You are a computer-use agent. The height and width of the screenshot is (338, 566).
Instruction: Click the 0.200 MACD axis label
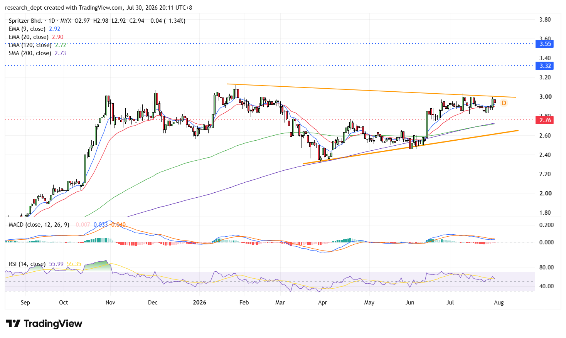pyautogui.click(x=546, y=225)
